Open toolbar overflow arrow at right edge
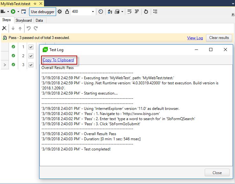The width and height of the screenshot is (235, 184). pyautogui.click(x=233, y=15)
